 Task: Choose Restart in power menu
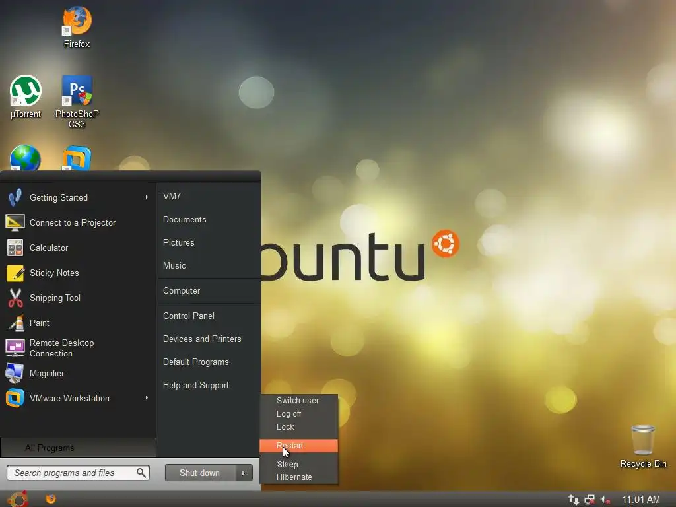[x=299, y=446]
